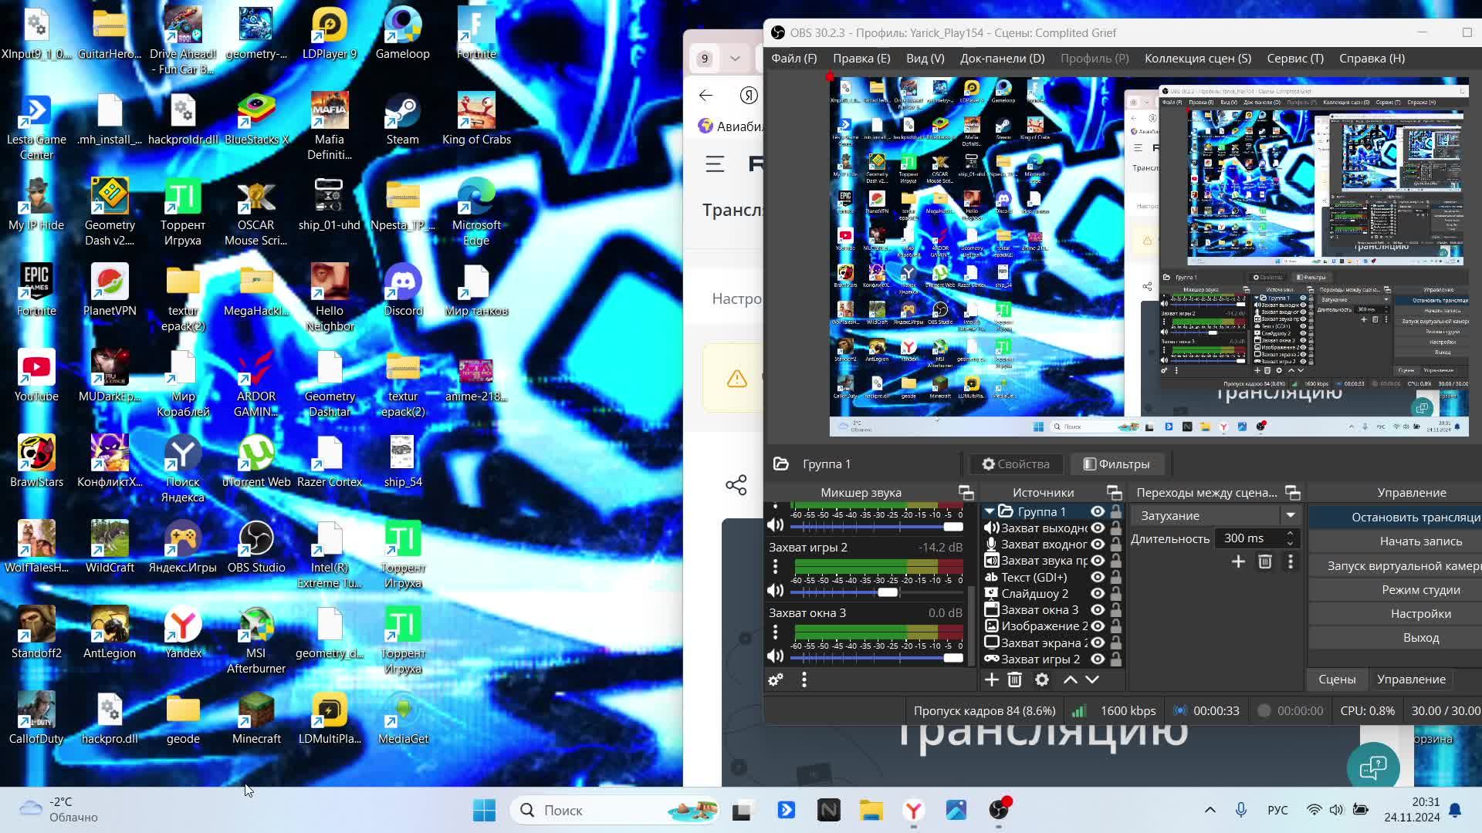The height and width of the screenshot is (833, 1482).
Task: Add a new source with plus icon
Action: [x=992, y=680]
